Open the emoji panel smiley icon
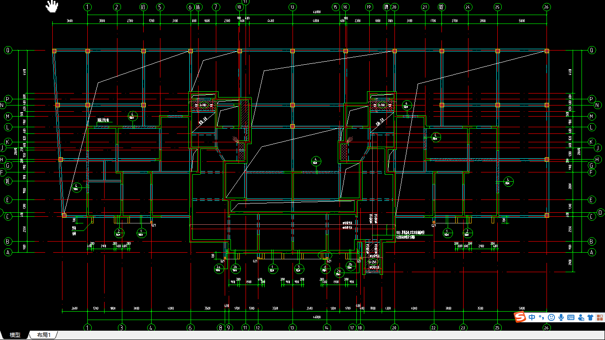The image size is (605, 340). click(x=551, y=317)
